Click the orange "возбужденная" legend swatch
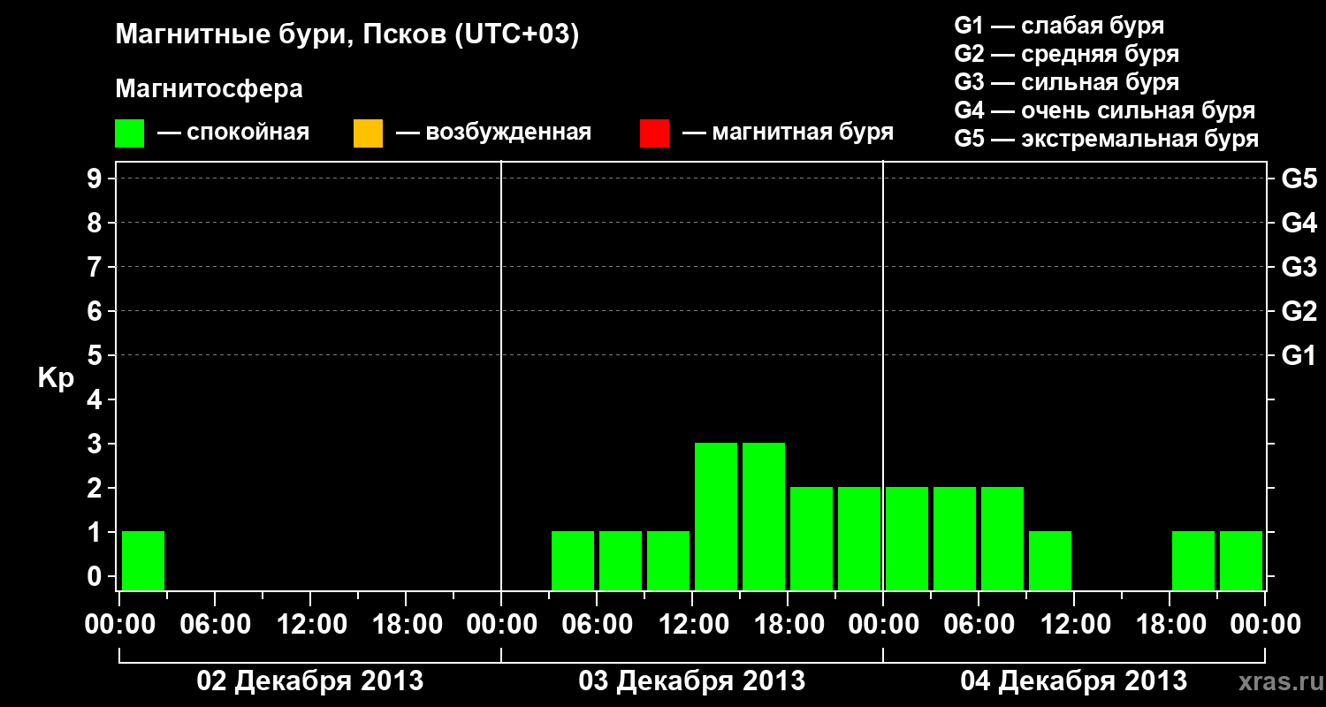1326x707 pixels. [368, 133]
